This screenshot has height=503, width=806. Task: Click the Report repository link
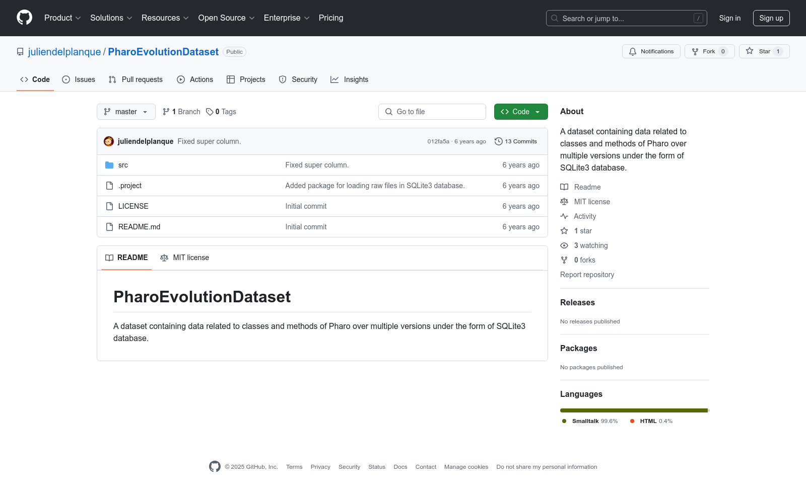point(587,275)
